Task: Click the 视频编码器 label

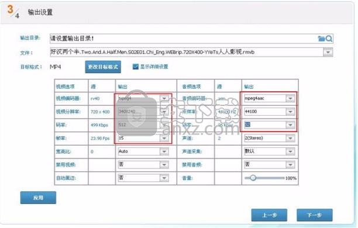Action: coord(68,99)
